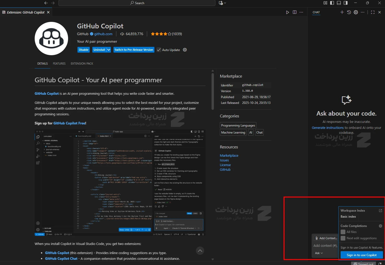Uncheck the Auto Update checkbox
Image resolution: width=385 pixels, height=265 pixels.
[159, 50]
